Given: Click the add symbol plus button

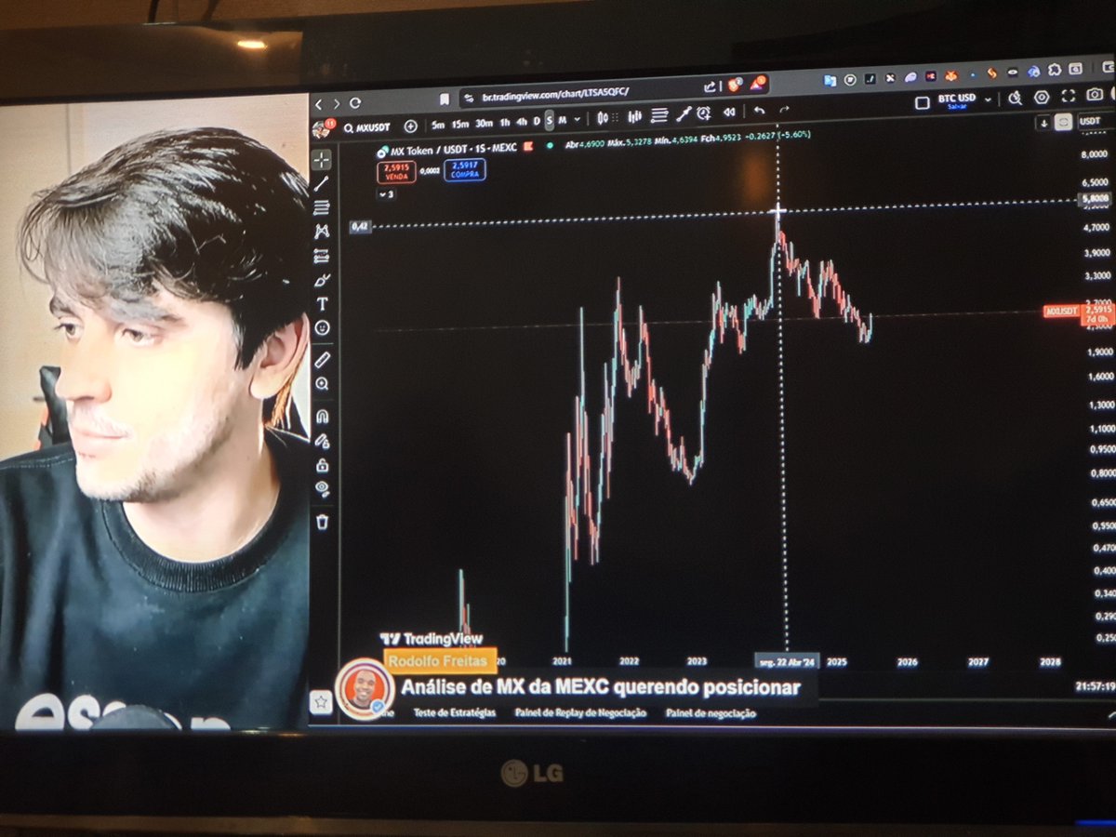Looking at the screenshot, I should click(410, 126).
